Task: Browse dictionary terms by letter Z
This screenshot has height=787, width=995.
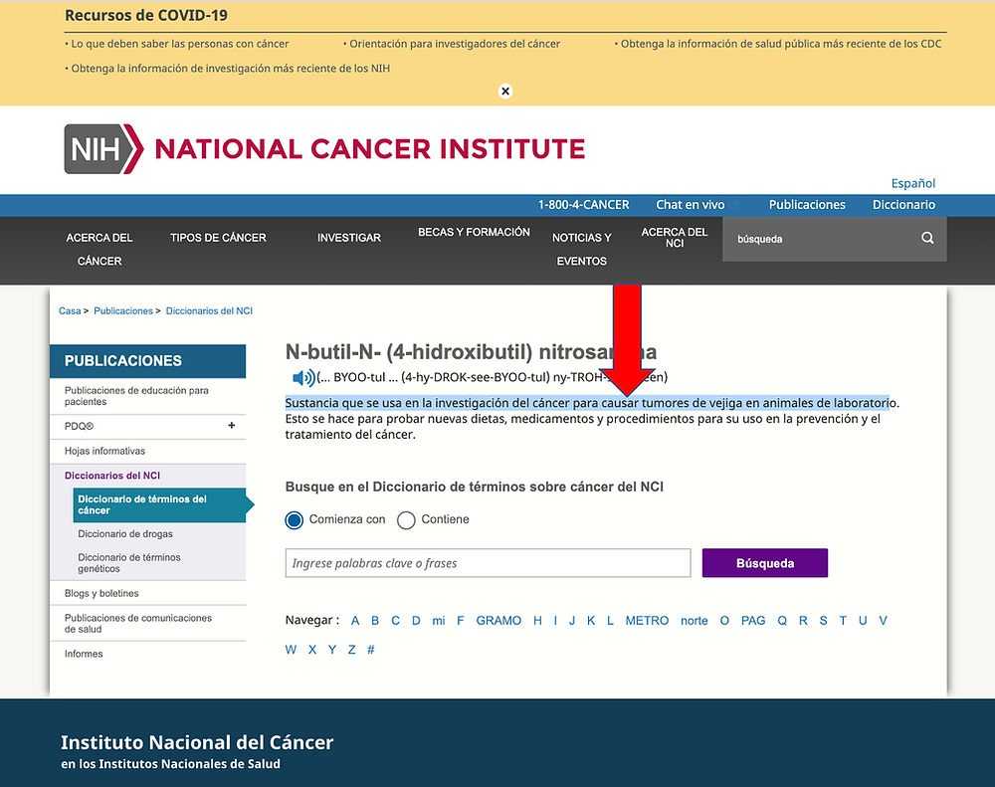Action: coord(351,650)
